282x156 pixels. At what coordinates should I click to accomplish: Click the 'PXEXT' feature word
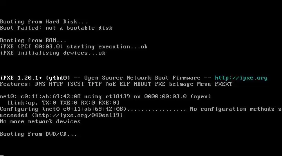pos(224,84)
